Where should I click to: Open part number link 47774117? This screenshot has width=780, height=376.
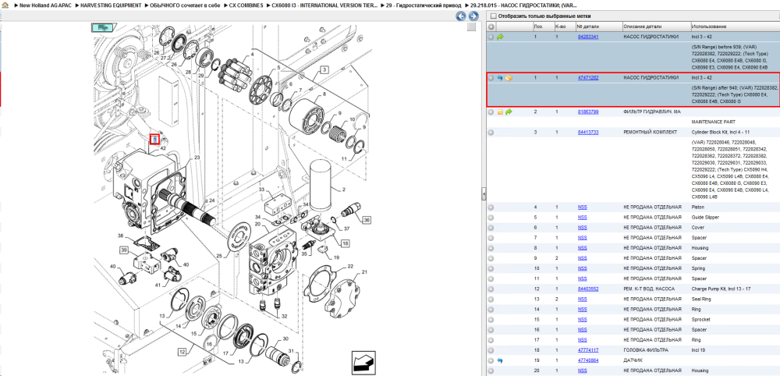[x=588, y=350]
